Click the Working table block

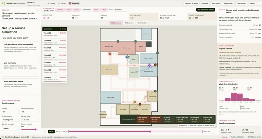point(134,73)
